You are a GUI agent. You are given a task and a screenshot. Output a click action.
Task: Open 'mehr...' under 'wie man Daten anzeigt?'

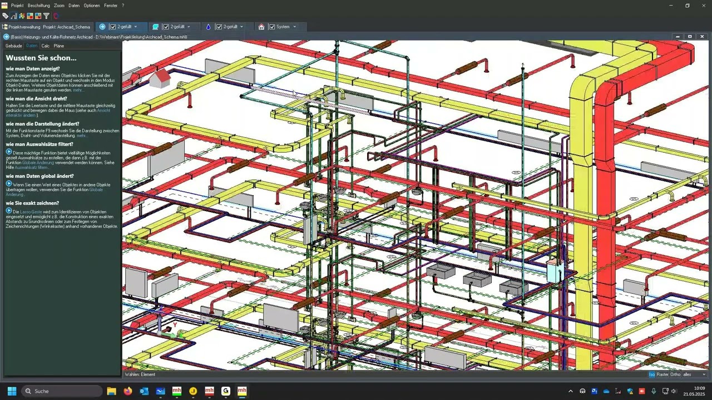tap(79, 89)
